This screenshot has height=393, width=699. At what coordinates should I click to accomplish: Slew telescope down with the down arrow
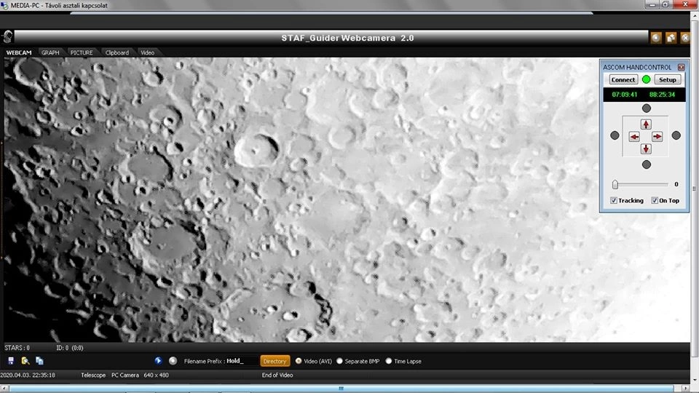tap(646, 149)
